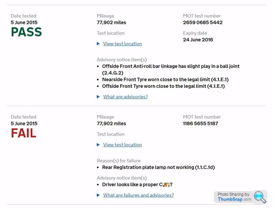This screenshot has height=209, width=273.
Task: Toggle the triangle beside 'What are failures and advisories?'
Action: point(99,195)
